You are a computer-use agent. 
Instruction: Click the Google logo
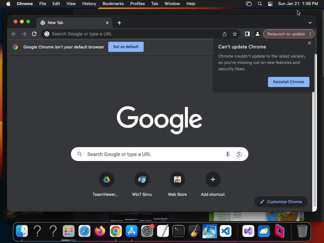pos(159,120)
